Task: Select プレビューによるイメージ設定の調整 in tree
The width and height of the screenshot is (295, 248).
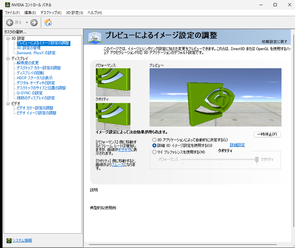Action: point(43,43)
